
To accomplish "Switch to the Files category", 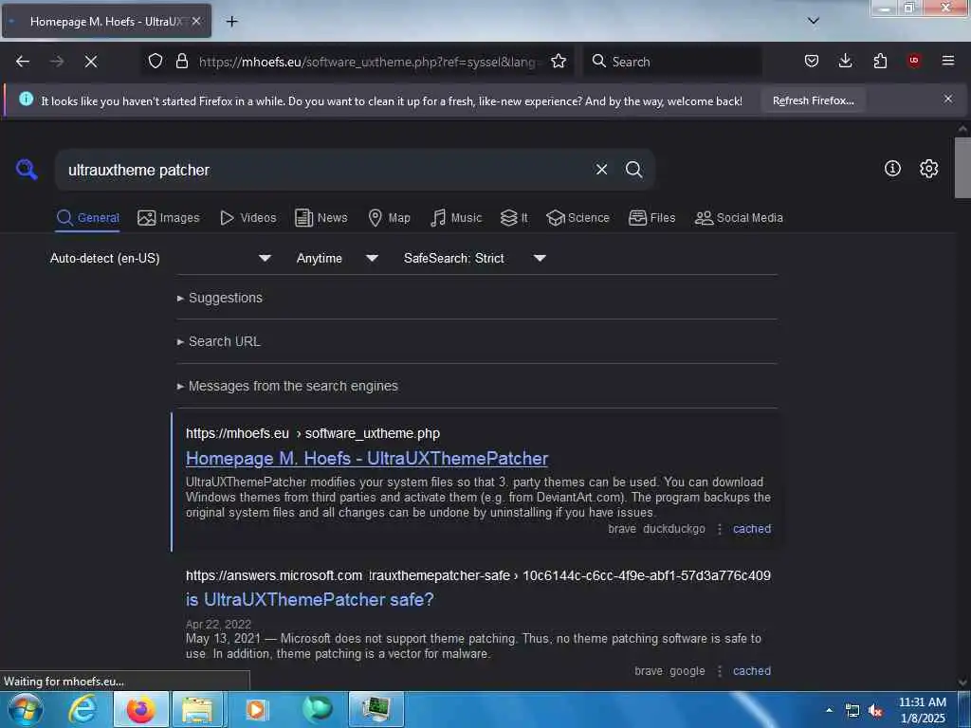I will 651,218.
